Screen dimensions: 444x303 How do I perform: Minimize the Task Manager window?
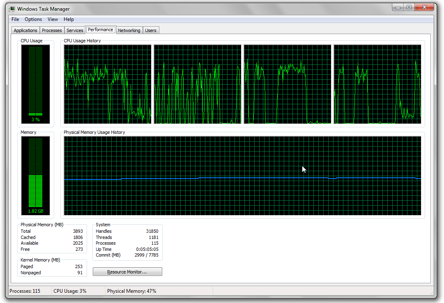click(398, 7)
